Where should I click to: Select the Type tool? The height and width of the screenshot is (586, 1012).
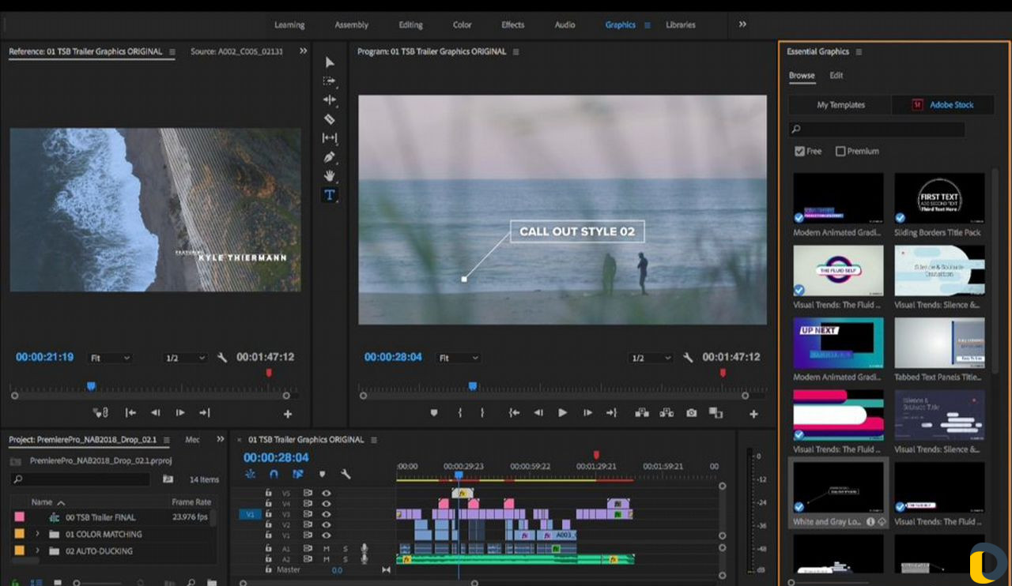coord(330,195)
